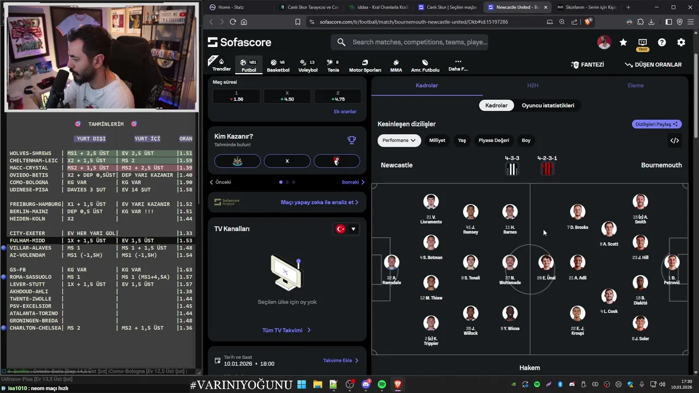Viewport: 699px width, 393px height.
Task: Switch to Oyuncu istatistikleri view
Action: (x=548, y=105)
